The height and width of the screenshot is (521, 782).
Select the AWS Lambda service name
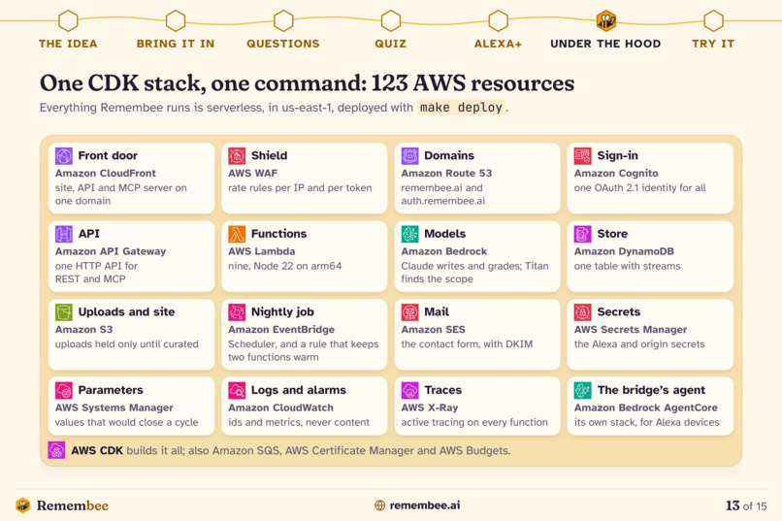[x=261, y=251]
